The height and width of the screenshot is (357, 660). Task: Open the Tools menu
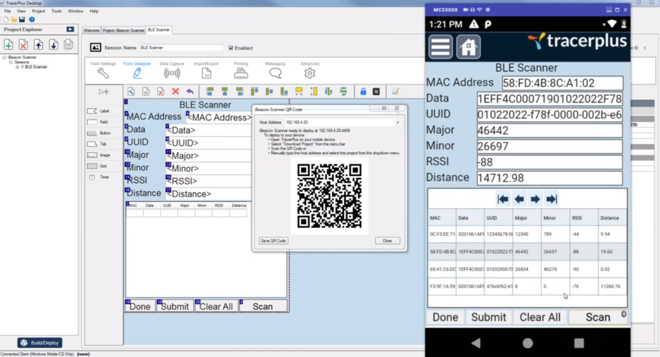coord(57,11)
